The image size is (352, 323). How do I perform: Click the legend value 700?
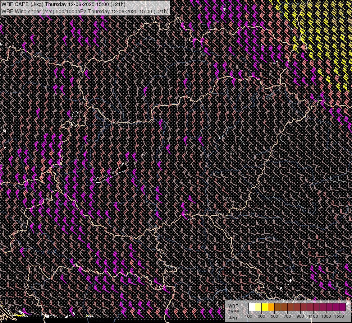(x=287, y=316)
